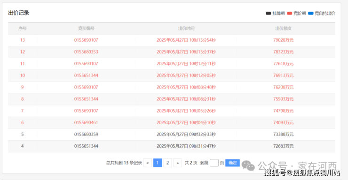Click the previous page « arrow
The image size is (348, 180).
148,163
